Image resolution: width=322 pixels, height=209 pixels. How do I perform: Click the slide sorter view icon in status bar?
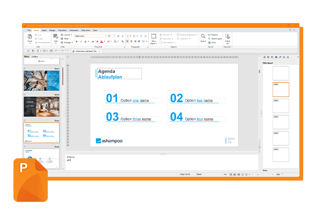235,174
